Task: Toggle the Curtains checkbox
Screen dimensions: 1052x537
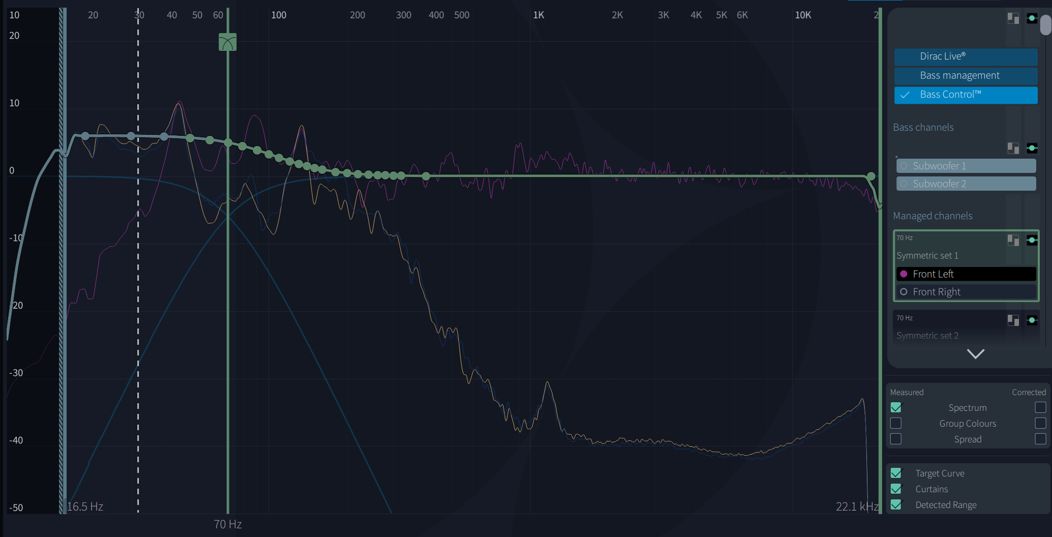Action: point(896,489)
